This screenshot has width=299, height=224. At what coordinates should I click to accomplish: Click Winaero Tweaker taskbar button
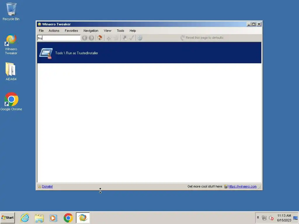[x=83, y=218]
